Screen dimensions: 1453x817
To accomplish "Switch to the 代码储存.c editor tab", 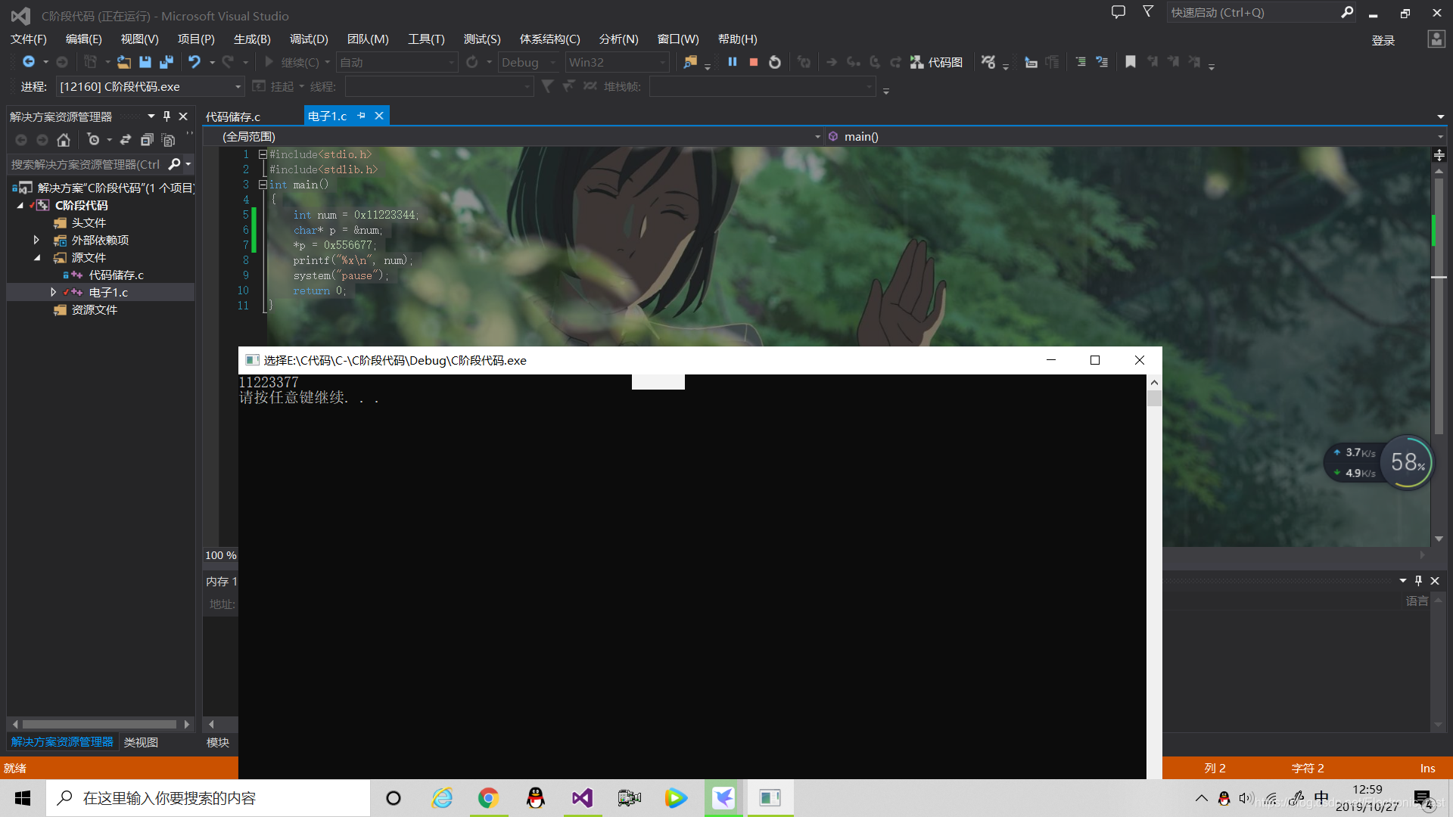I will (x=233, y=116).
